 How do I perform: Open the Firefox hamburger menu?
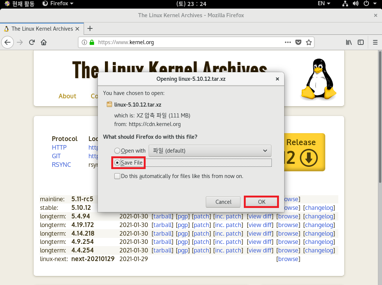375,43
